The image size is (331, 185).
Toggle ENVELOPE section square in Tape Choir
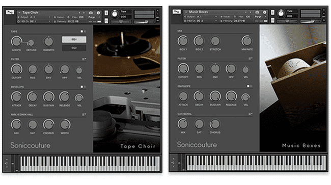point(81,86)
